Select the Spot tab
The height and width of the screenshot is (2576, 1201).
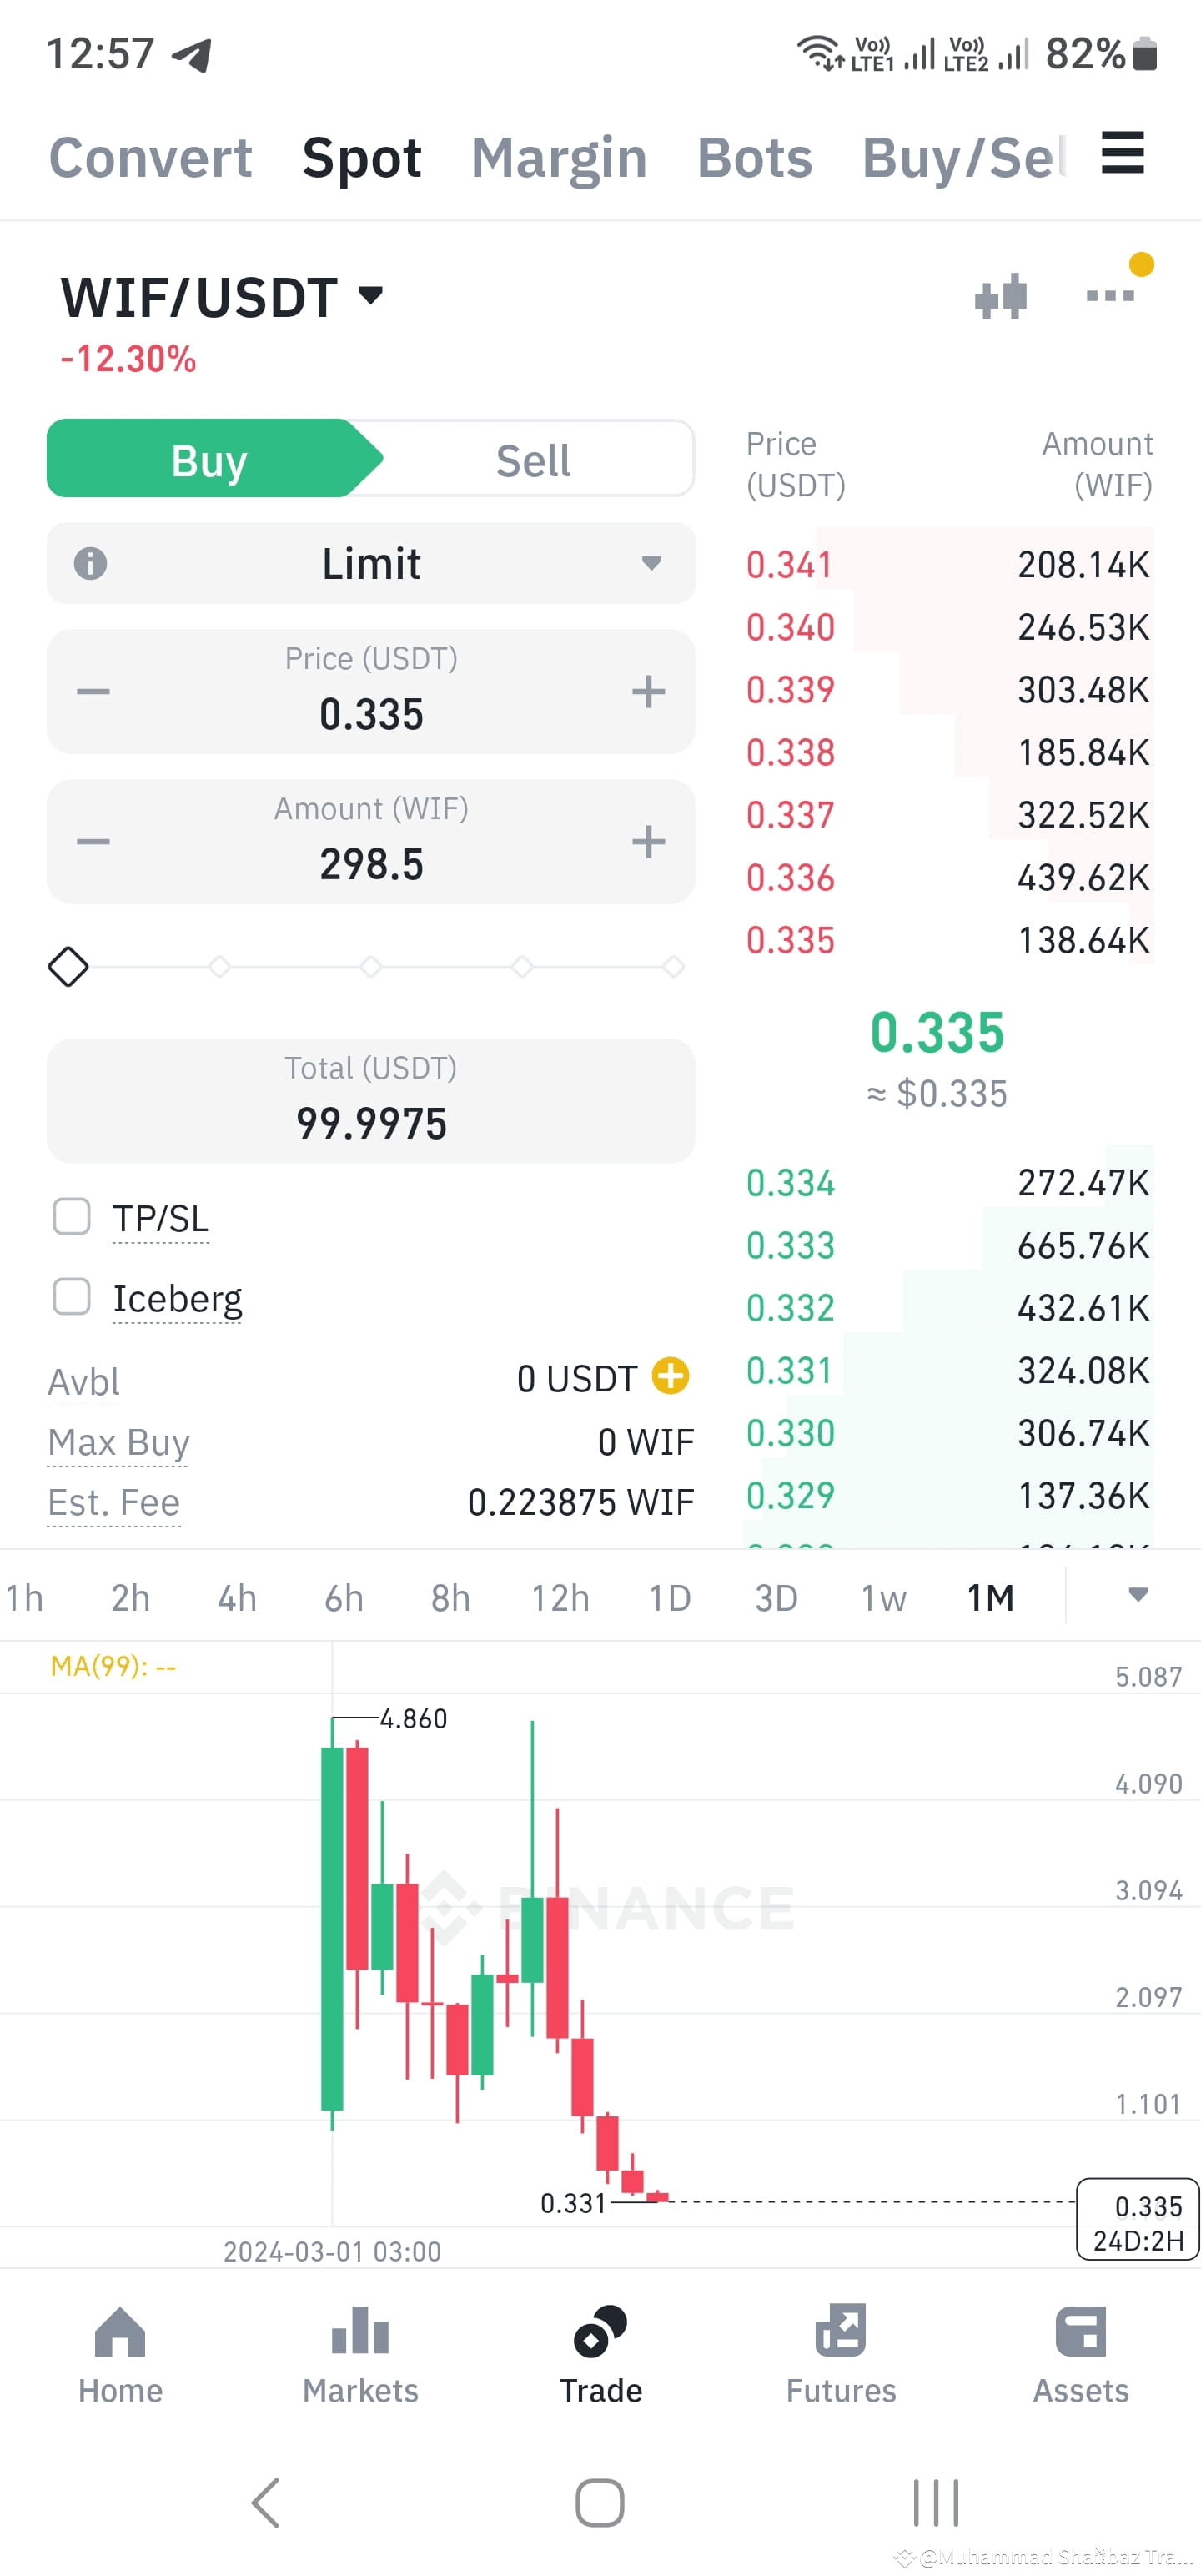tap(362, 158)
